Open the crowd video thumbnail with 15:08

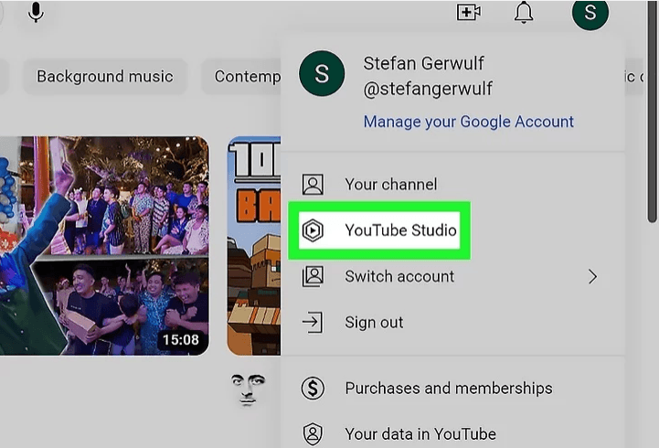point(104,246)
